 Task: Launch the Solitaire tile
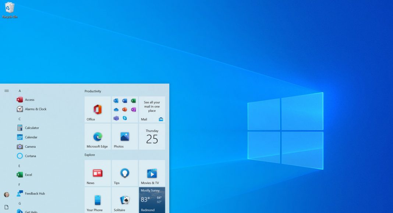(125, 200)
